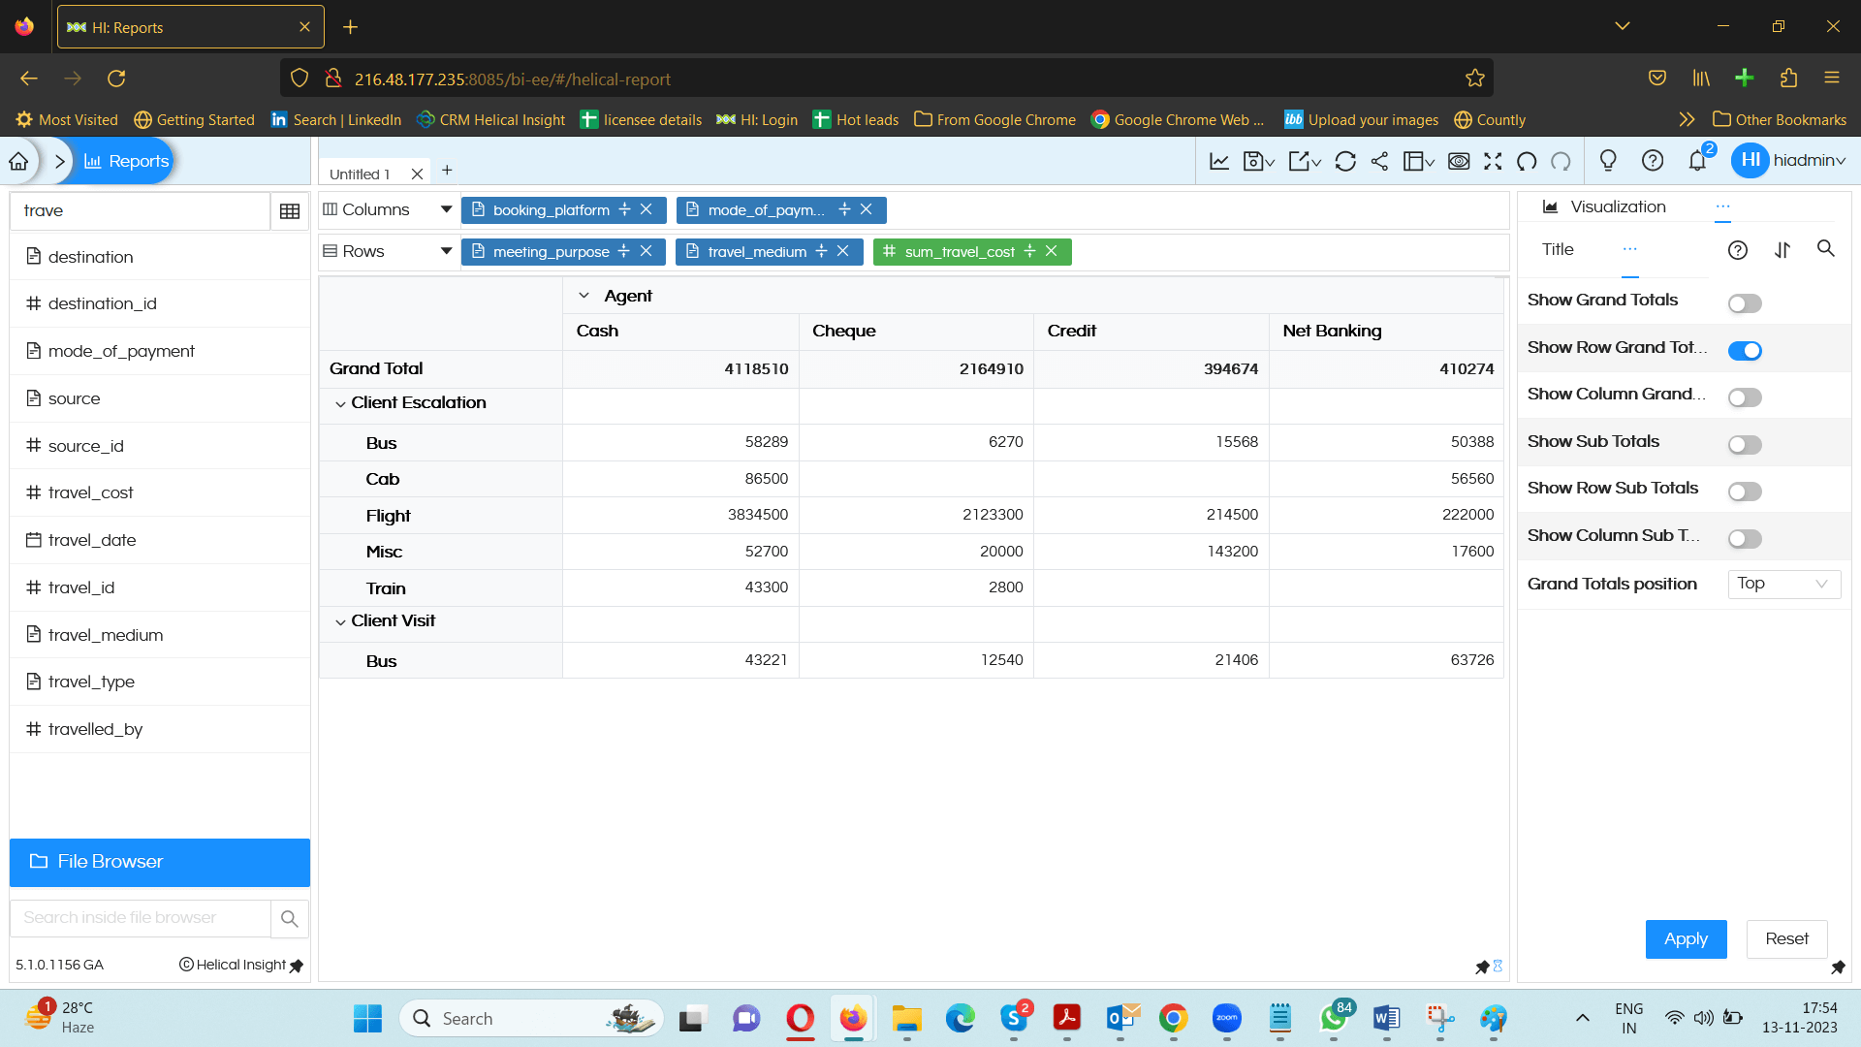Viewport: 1861px width, 1047px height.
Task: Enable Show Column Grand Totals switch
Action: [1745, 397]
